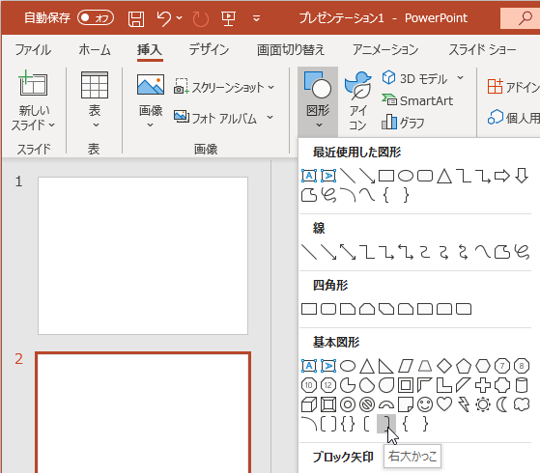Select the moon shape
Viewport: 540px width, 473px height.
[502, 404]
